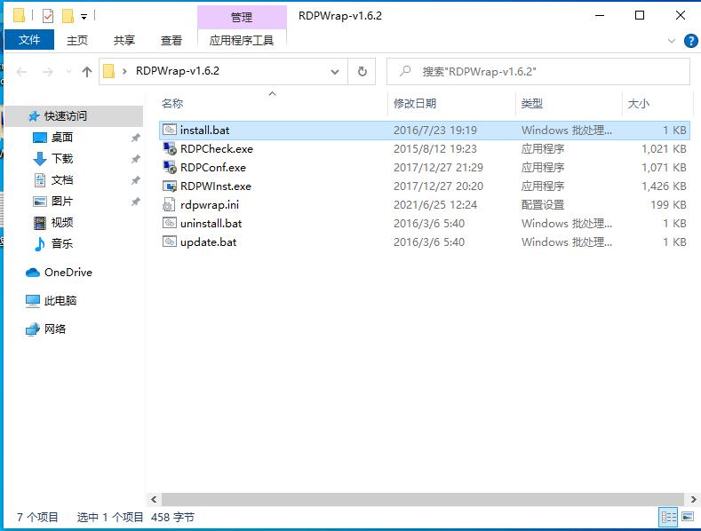This screenshot has height=531, width=701.
Task: Switch to the 共享 ribbon tab
Action: coord(123,40)
